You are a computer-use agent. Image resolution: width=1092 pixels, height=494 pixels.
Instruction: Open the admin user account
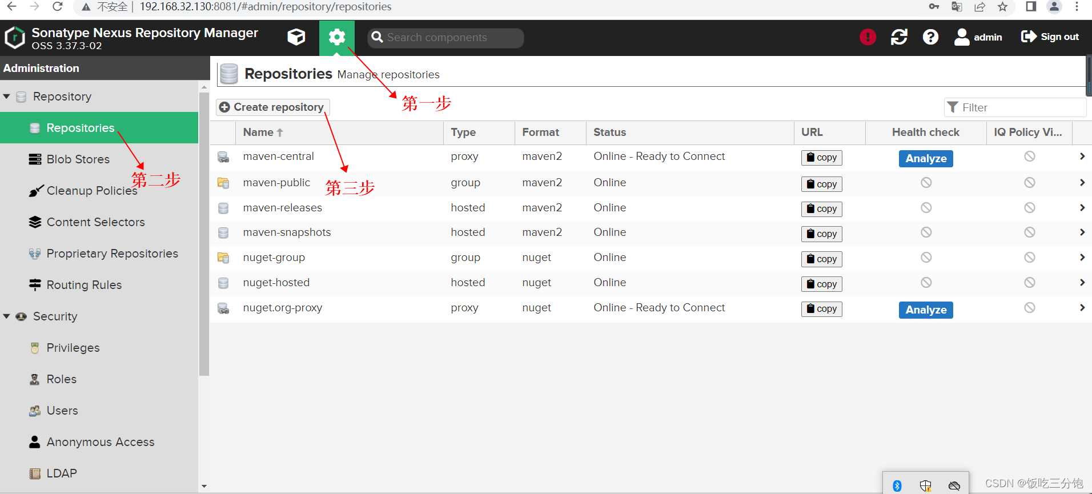point(978,37)
